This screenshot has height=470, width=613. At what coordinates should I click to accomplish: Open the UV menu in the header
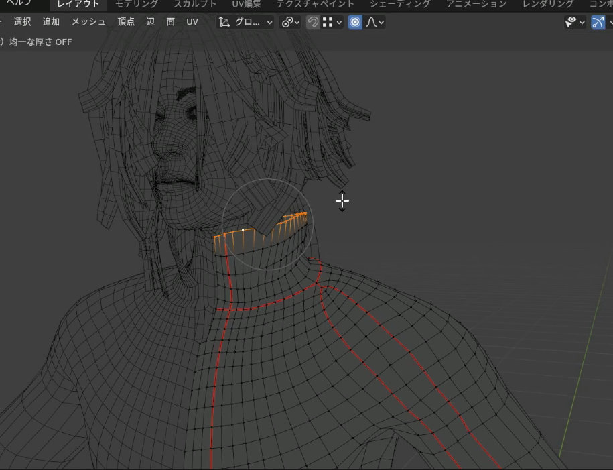[192, 22]
